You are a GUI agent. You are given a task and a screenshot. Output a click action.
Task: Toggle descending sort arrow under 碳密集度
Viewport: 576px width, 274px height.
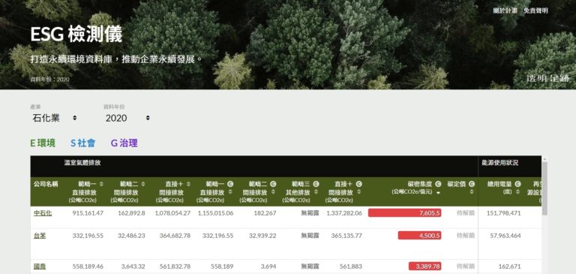pos(438,193)
